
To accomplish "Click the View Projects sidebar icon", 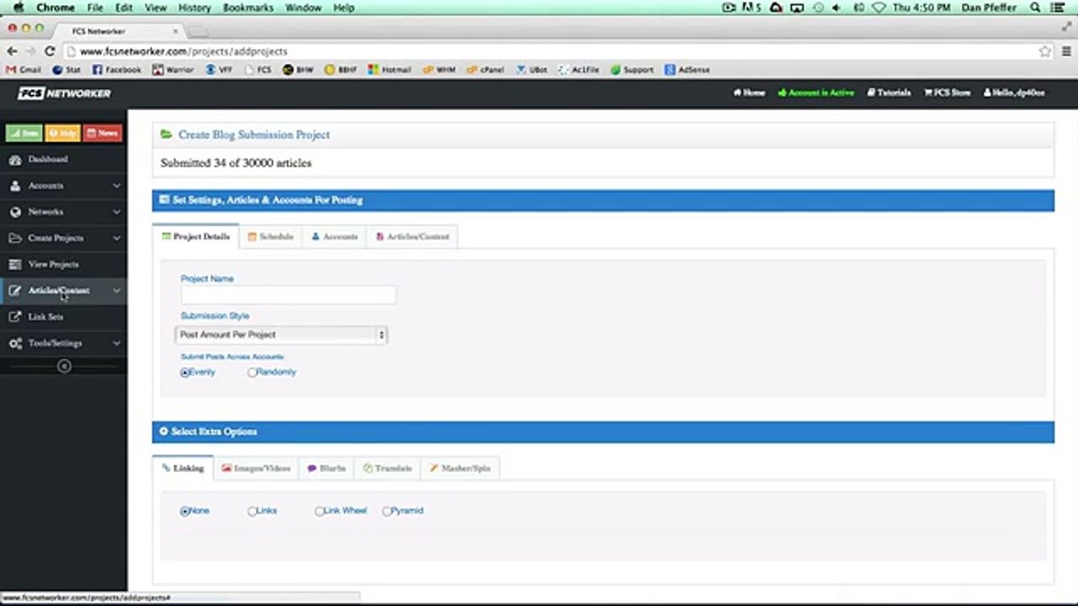I will 15,264.
